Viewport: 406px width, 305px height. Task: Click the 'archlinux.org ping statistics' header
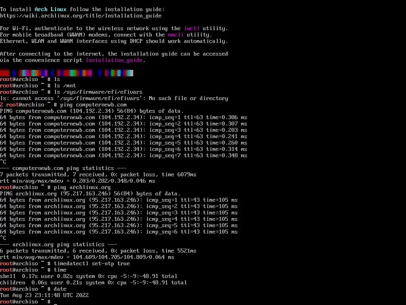coord(59,245)
